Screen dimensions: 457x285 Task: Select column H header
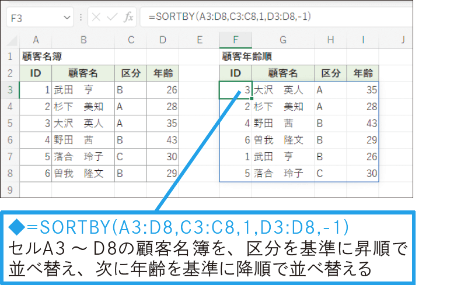(330, 40)
